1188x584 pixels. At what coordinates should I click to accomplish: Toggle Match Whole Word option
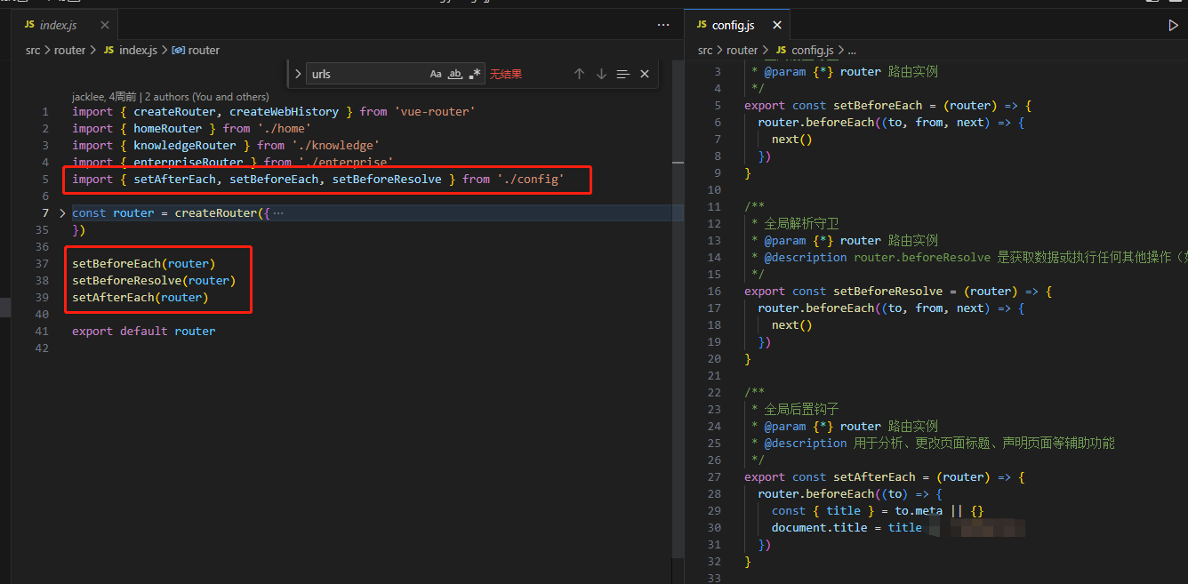coord(454,74)
